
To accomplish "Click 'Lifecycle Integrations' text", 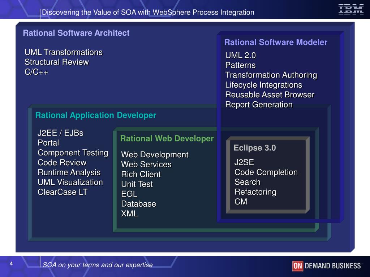I will tap(263, 85).
